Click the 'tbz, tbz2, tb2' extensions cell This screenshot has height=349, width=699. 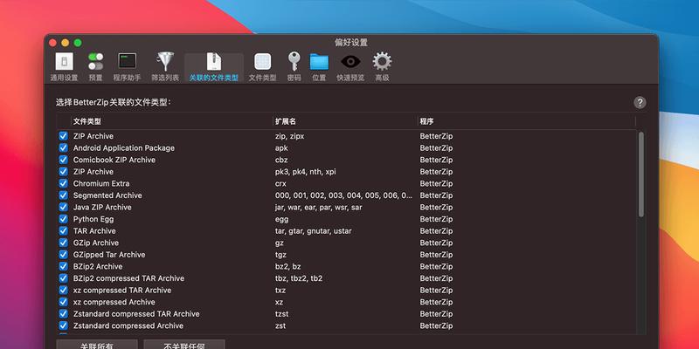point(299,278)
